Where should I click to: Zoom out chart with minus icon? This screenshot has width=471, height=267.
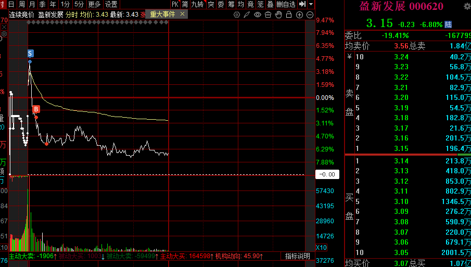pos(310,15)
